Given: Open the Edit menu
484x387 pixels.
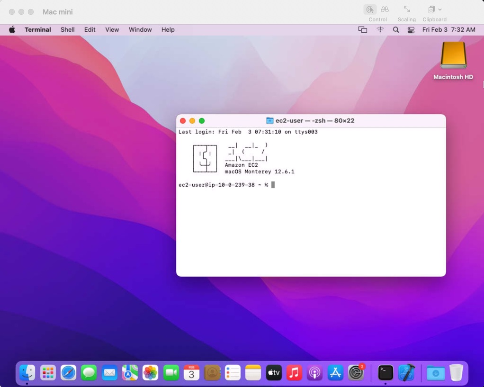Looking at the screenshot, I should (x=90, y=30).
